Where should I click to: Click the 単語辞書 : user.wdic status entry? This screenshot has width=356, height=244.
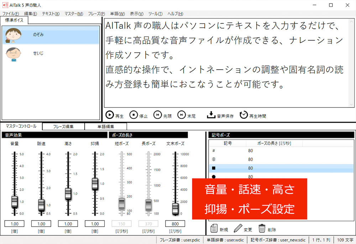click(x=225, y=240)
